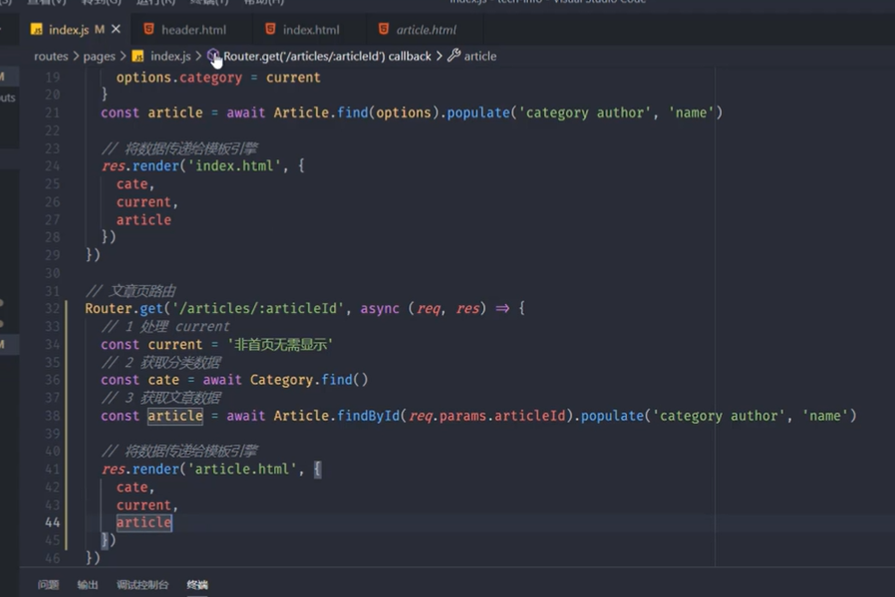The image size is (895, 597).
Task: Click the HTML5 icon on article.html tab
Action: pos(384,29)
